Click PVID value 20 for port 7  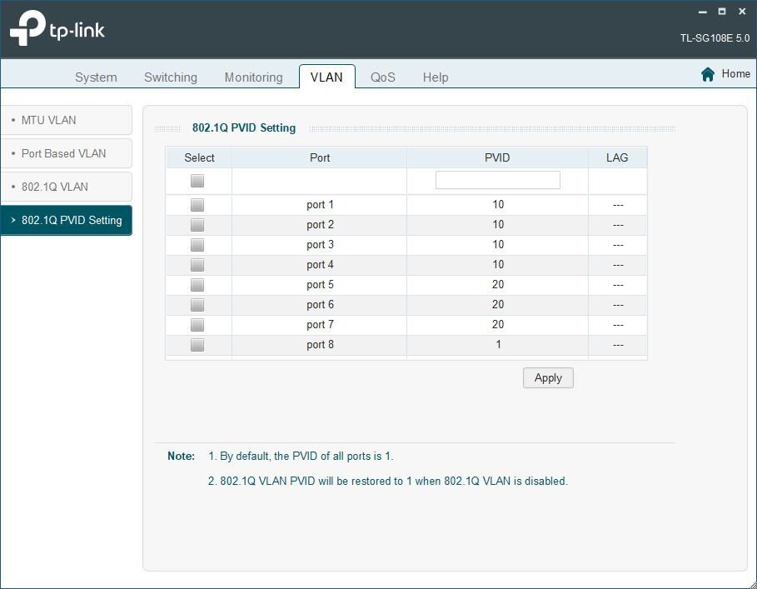[498, 324]
